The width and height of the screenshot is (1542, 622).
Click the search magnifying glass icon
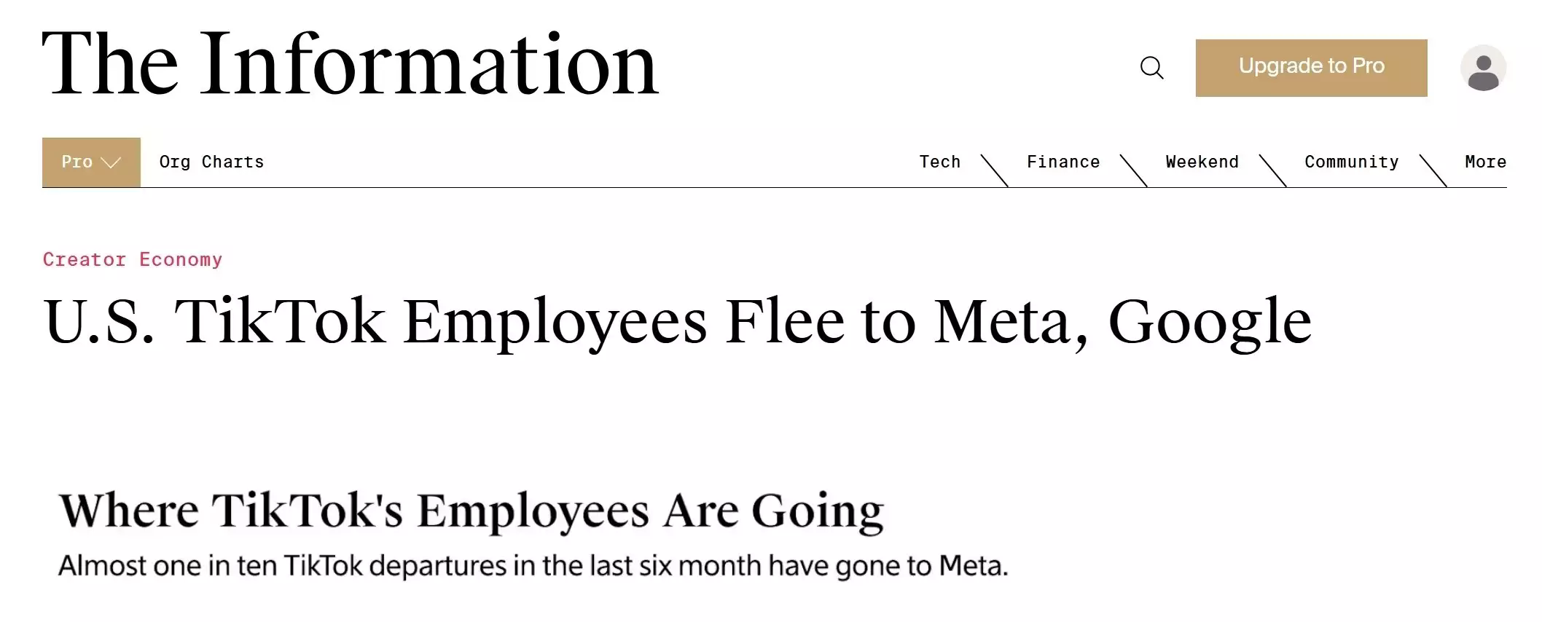coord(1151,68)
